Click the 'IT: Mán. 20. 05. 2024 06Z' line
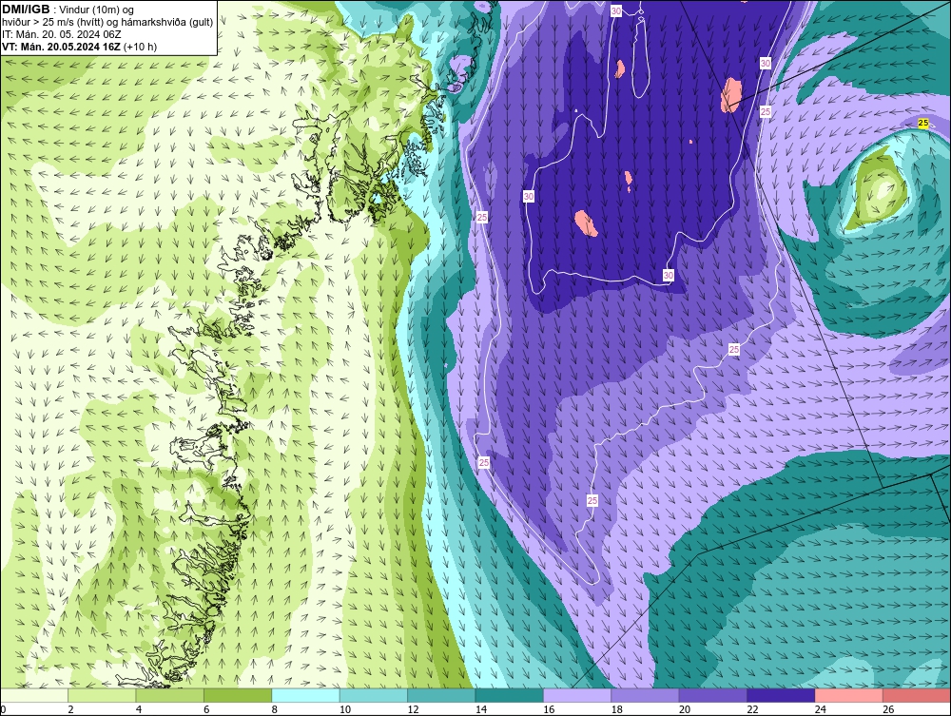Image resolution: width=951 pixels, height=716 pixels. pyautogui.click(x=61, y=34)
